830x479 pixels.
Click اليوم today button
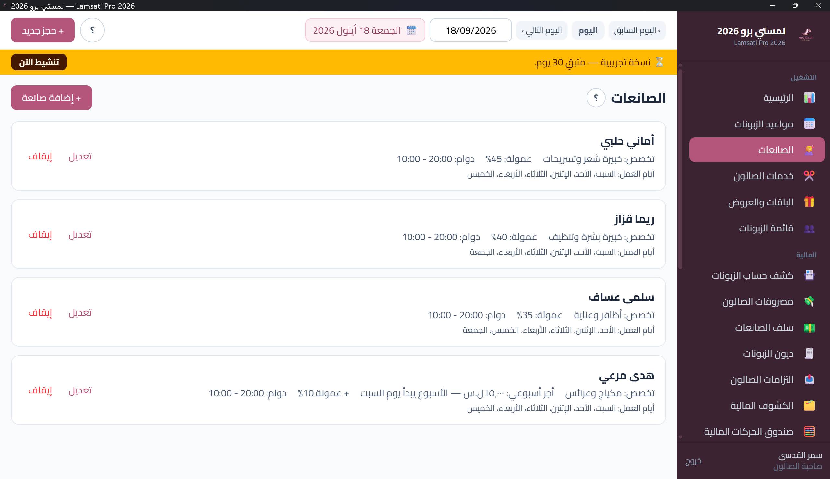(588, 30)
